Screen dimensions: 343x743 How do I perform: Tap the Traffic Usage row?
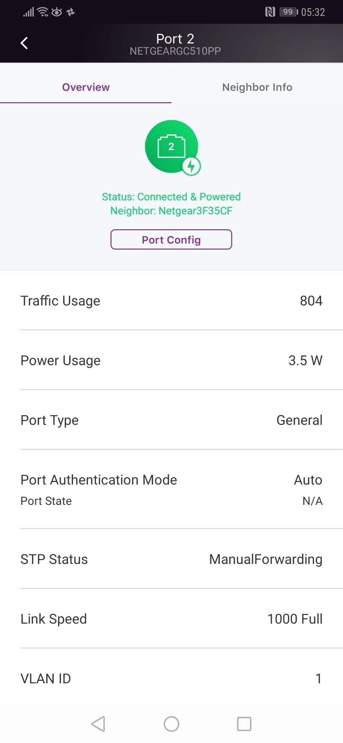(171, 301)
